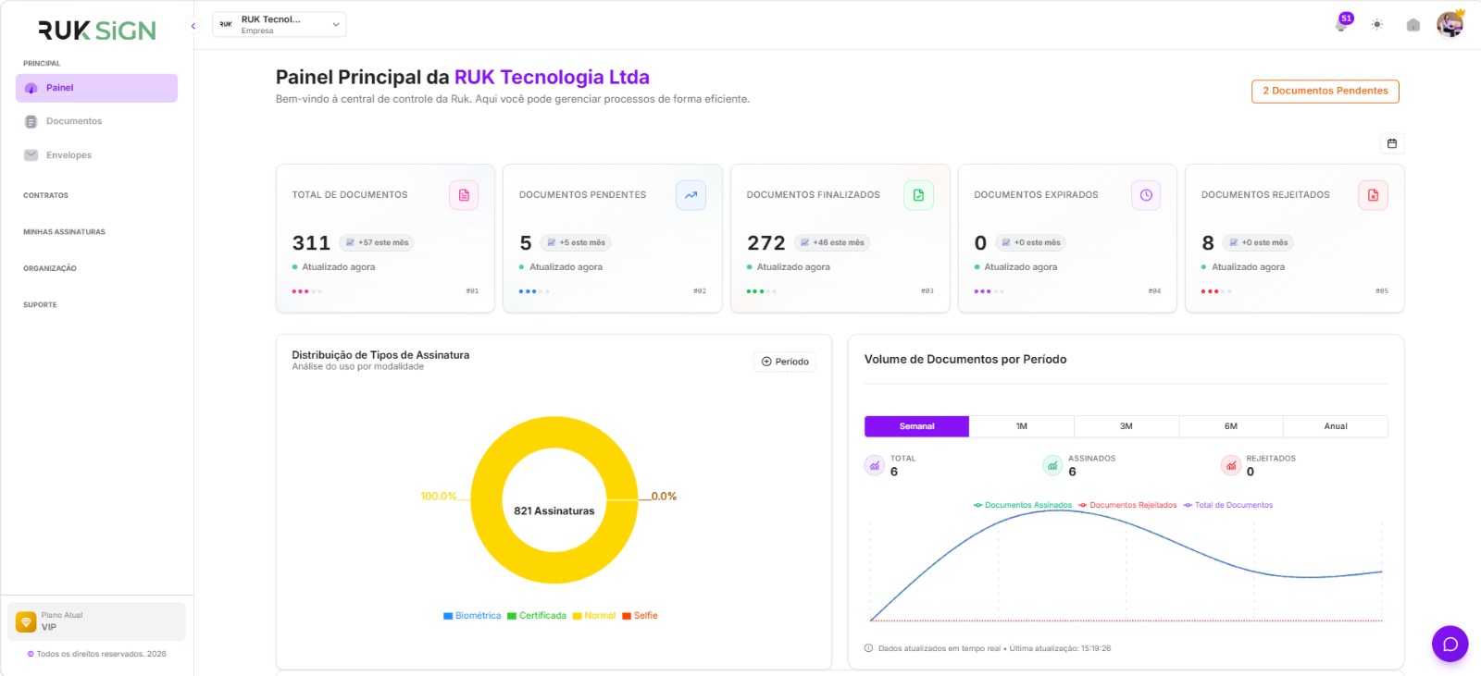Switch to the Anual period tab
Image resolution: width=1481 pixels, height=676 pixels.
1336,426
